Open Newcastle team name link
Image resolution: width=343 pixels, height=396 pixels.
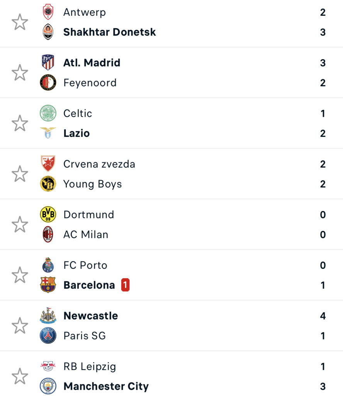point(91,316)
